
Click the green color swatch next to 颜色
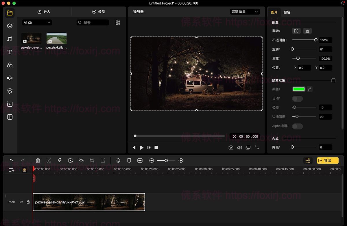pyautogui.click(x=299, y=89)
